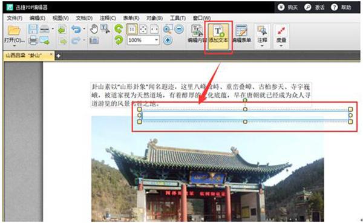Click inside the new text box on the page
The image size is (363, 223).
point(245,115)
